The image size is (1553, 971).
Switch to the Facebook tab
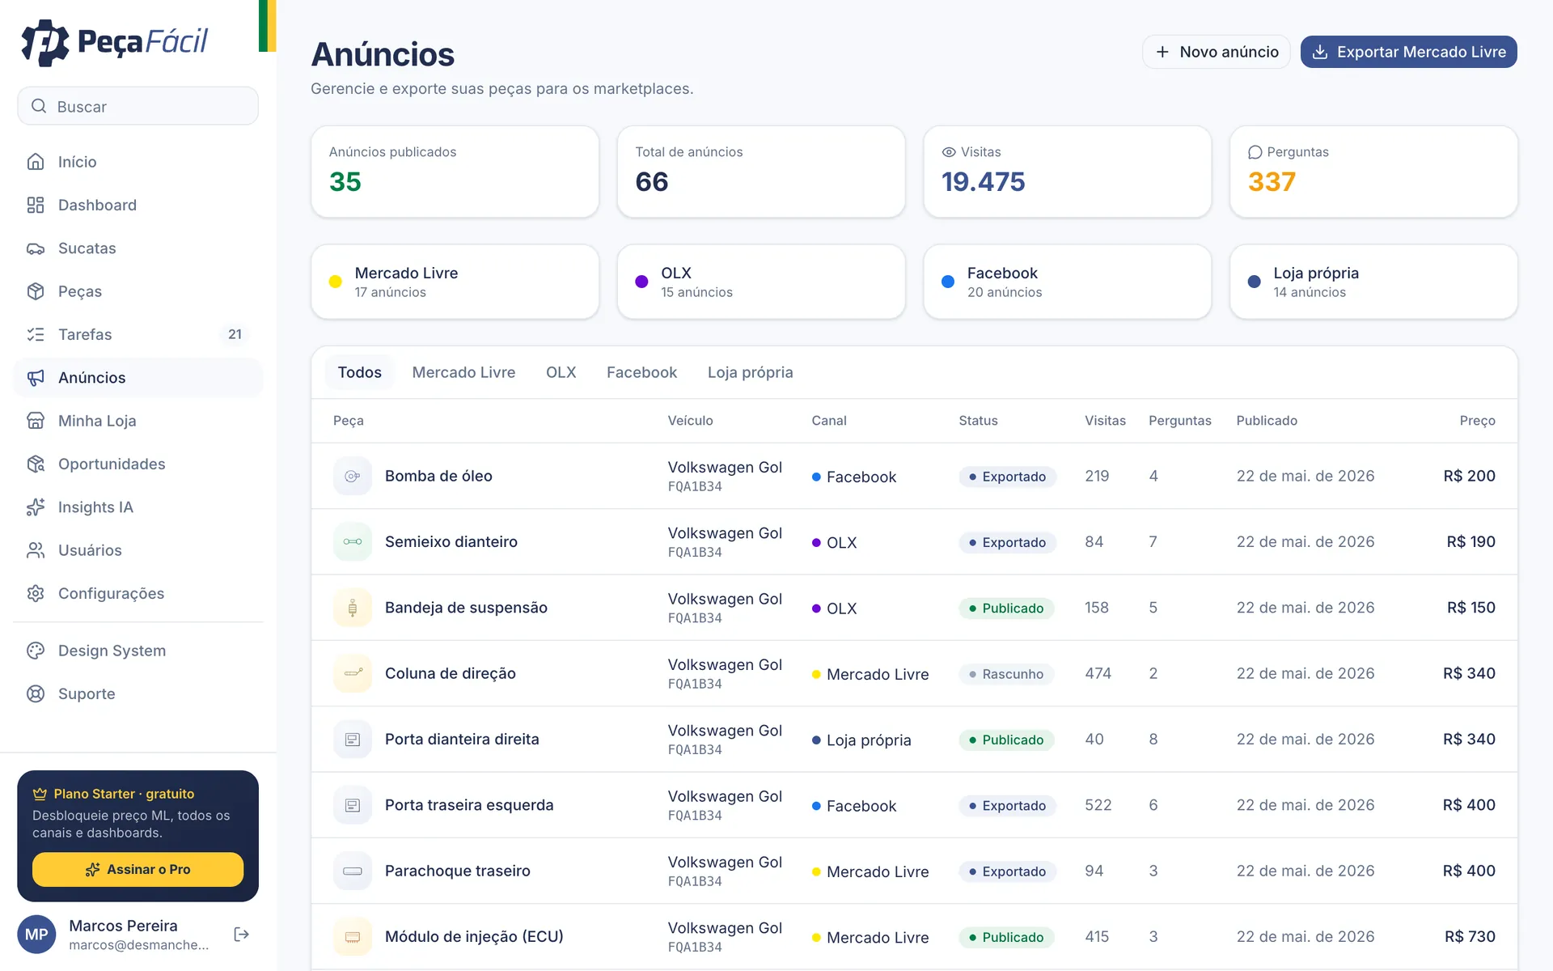641,372
